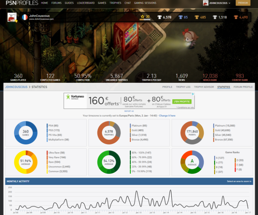Image resolution: width=258 pixels, height=215 pixels.
Task: Open the Forum Profile tab
Action: (x=243, y=87)
